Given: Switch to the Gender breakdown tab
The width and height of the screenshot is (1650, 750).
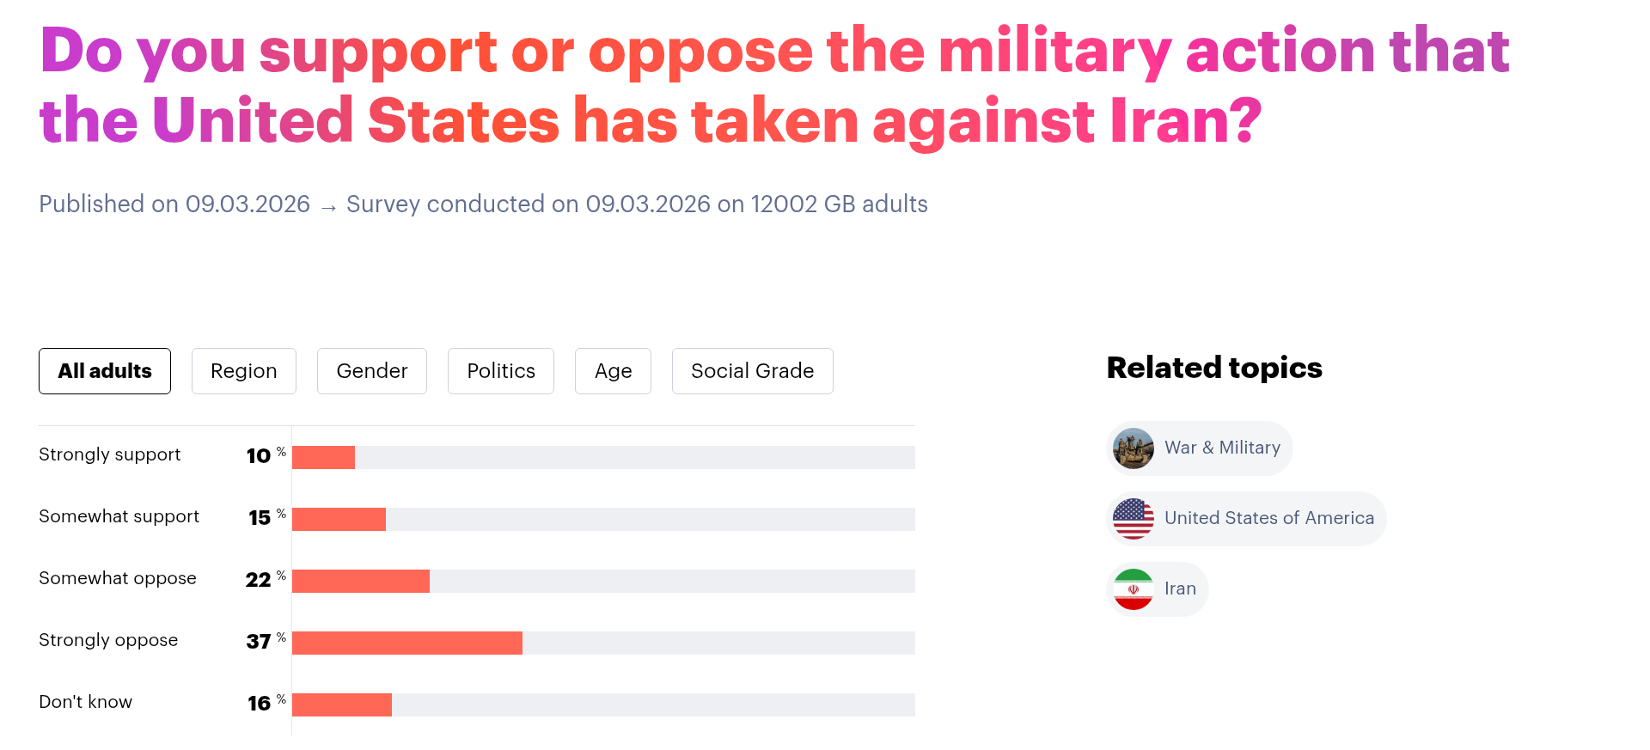Looking at the screenshot, I should pos(371,370).
